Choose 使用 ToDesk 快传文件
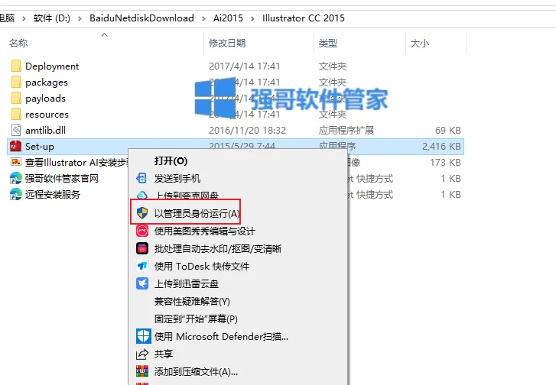The image size is (556, 385). click(x=202, y=267)
